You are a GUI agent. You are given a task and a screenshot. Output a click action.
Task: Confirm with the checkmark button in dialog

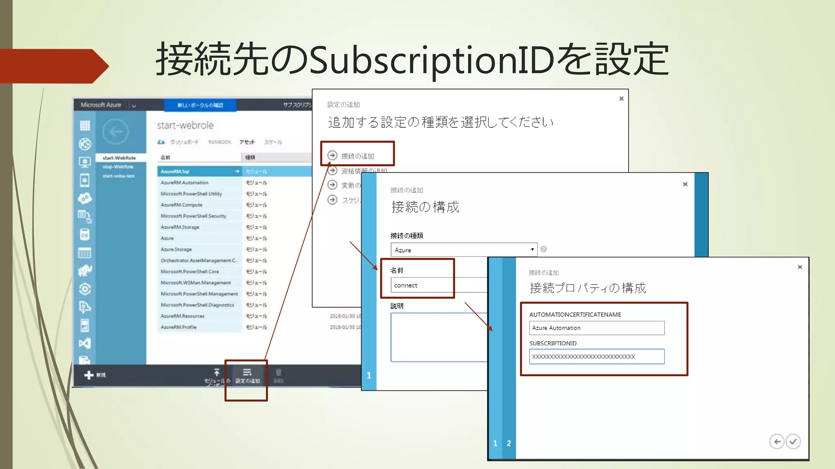coord(793,442)
